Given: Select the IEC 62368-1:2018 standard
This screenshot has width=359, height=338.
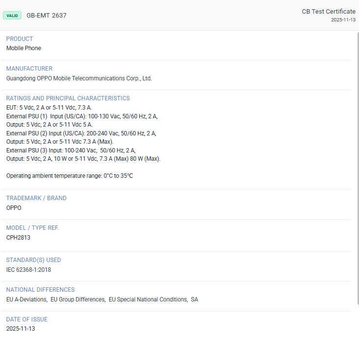Looking at the screenshot, I should pos(28,270).
